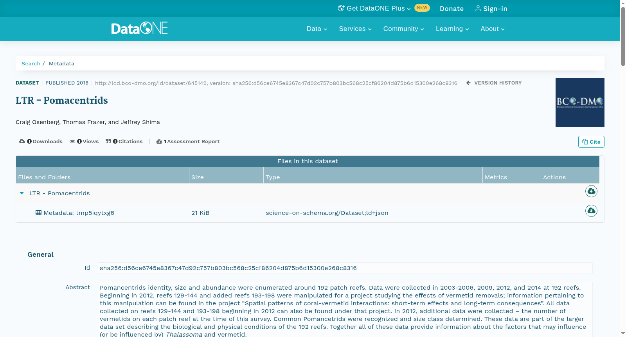The image size is (626, 337).
Task: Click the Cite button
Action: (591, 142)
